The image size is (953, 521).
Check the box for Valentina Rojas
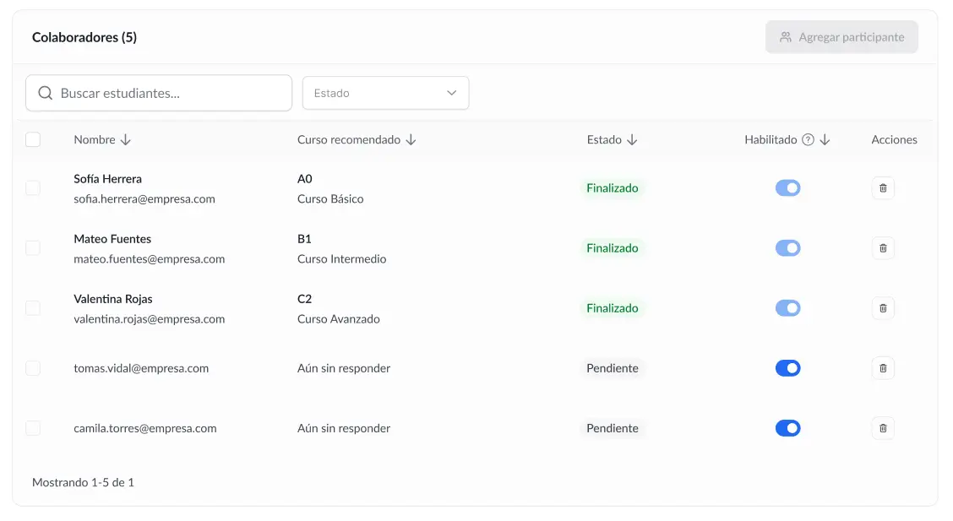(33, 308)
